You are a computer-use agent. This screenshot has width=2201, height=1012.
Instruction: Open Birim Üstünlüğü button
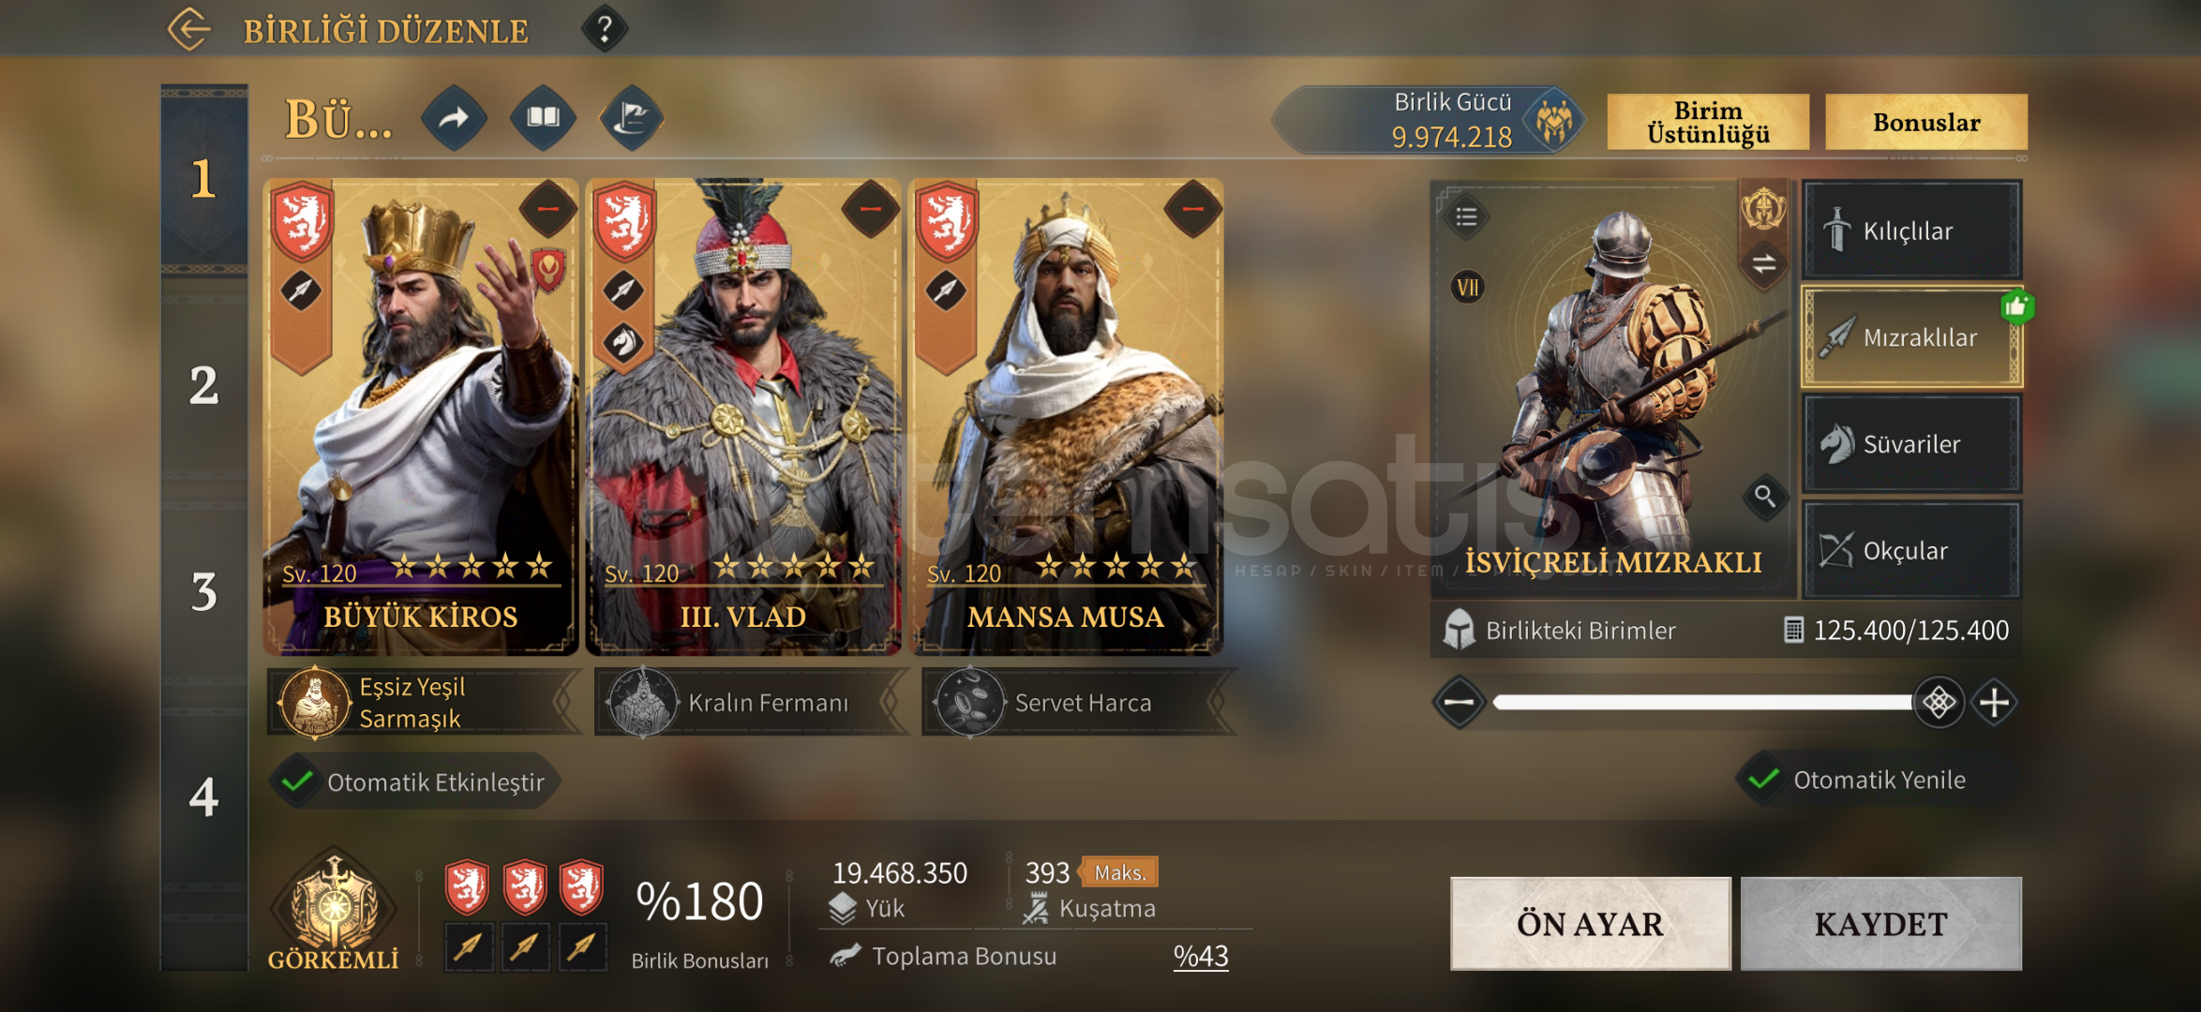click(x=1708, y=122)
